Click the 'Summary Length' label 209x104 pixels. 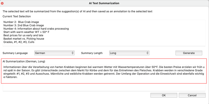tap(92, 53)
